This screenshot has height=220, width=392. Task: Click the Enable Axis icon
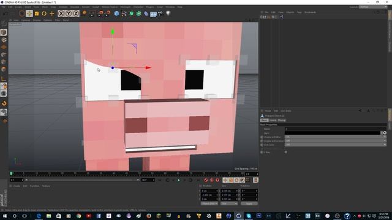click(4, 79)
